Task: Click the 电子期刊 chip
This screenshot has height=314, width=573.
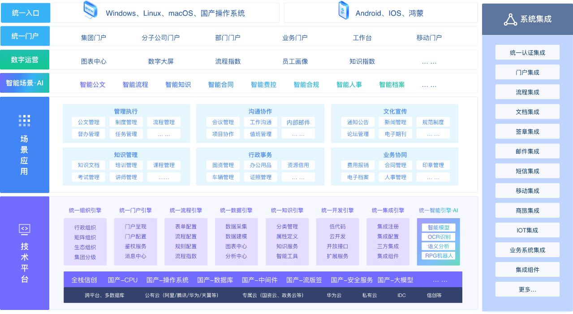Action: click(x=395, y=133)
